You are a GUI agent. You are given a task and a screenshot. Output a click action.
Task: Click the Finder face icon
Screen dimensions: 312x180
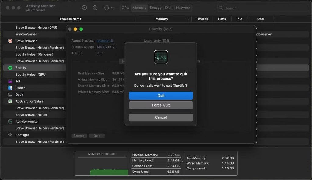click(x=10, y=88)
